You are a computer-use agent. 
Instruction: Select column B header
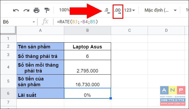(87, 30)
